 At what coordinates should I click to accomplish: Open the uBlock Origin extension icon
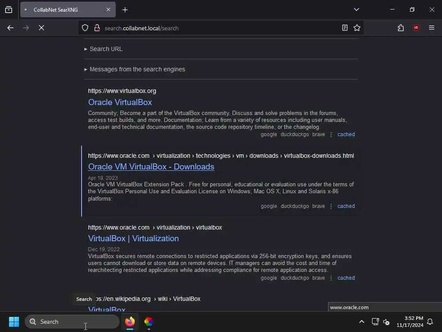point(416,28)
